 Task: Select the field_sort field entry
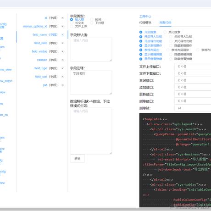coord(46,77)
